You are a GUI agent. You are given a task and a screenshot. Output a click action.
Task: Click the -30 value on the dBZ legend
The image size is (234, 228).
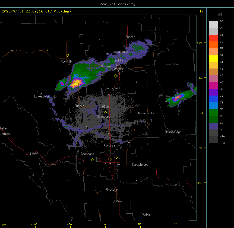point(222,143)
